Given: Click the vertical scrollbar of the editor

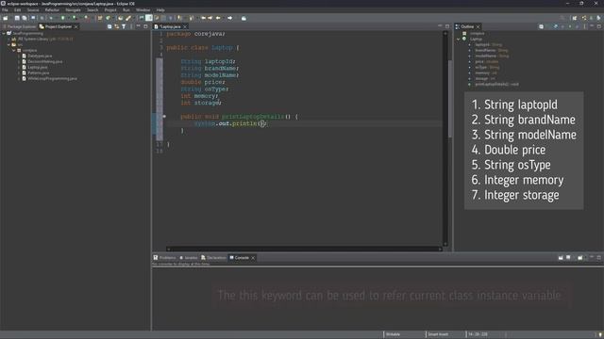Looking at the screenshot, I should pyautogui.click(x=445, y=138).
